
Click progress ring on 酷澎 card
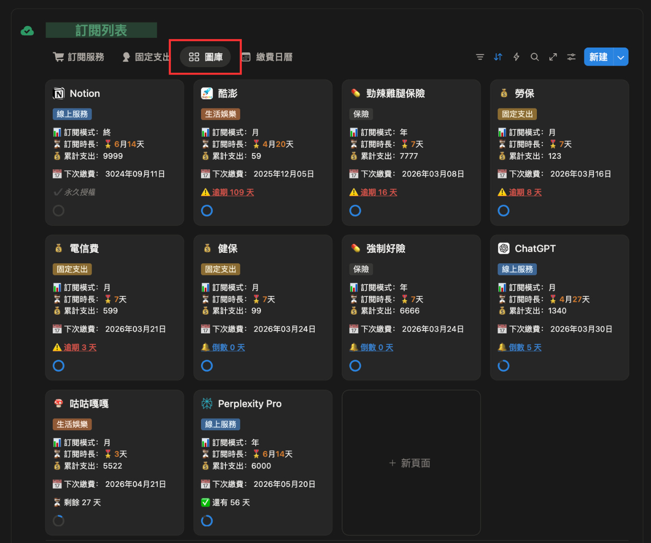point(207,210)
